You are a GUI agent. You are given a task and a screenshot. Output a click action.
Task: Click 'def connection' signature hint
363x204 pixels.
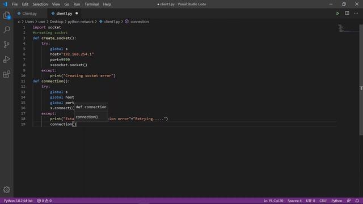(x=91, y=107)
